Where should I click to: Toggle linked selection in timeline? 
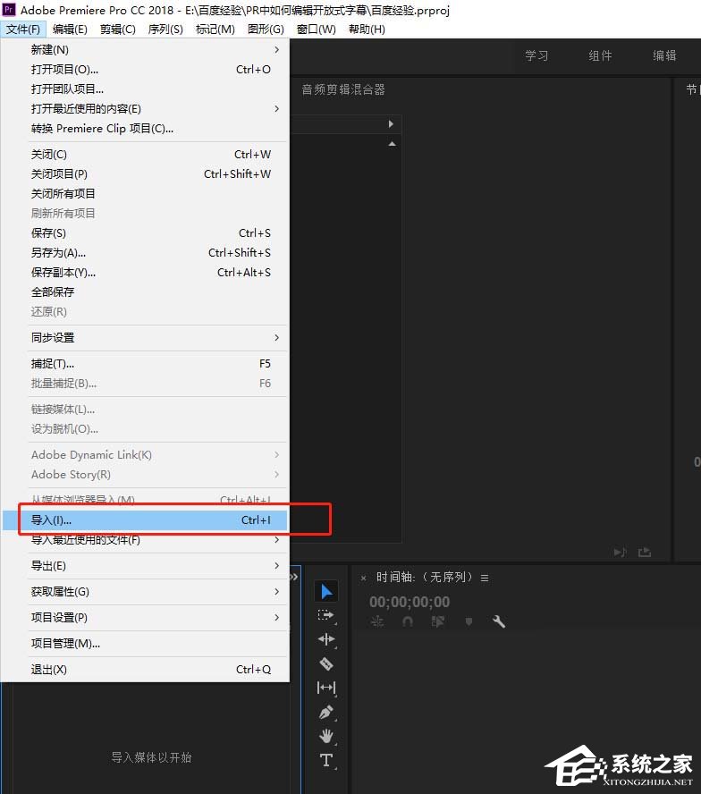click(x=438, y=621)
